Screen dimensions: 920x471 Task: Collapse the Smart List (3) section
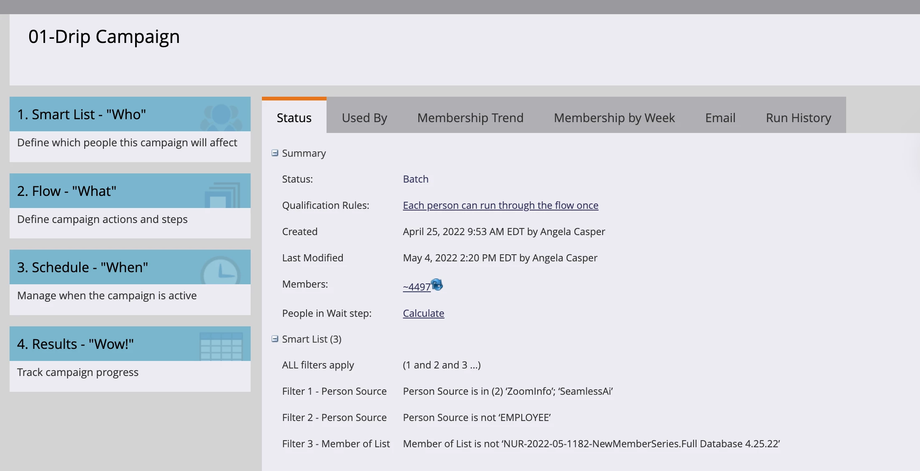275,339
